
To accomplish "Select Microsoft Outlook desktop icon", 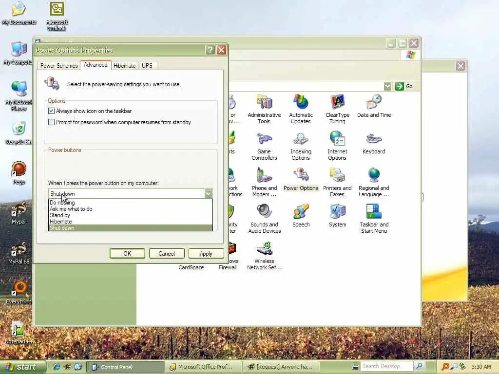I will click(57, 16).
